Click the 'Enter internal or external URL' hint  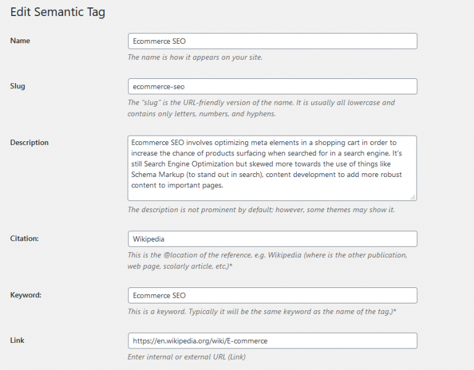click(189, 357)
